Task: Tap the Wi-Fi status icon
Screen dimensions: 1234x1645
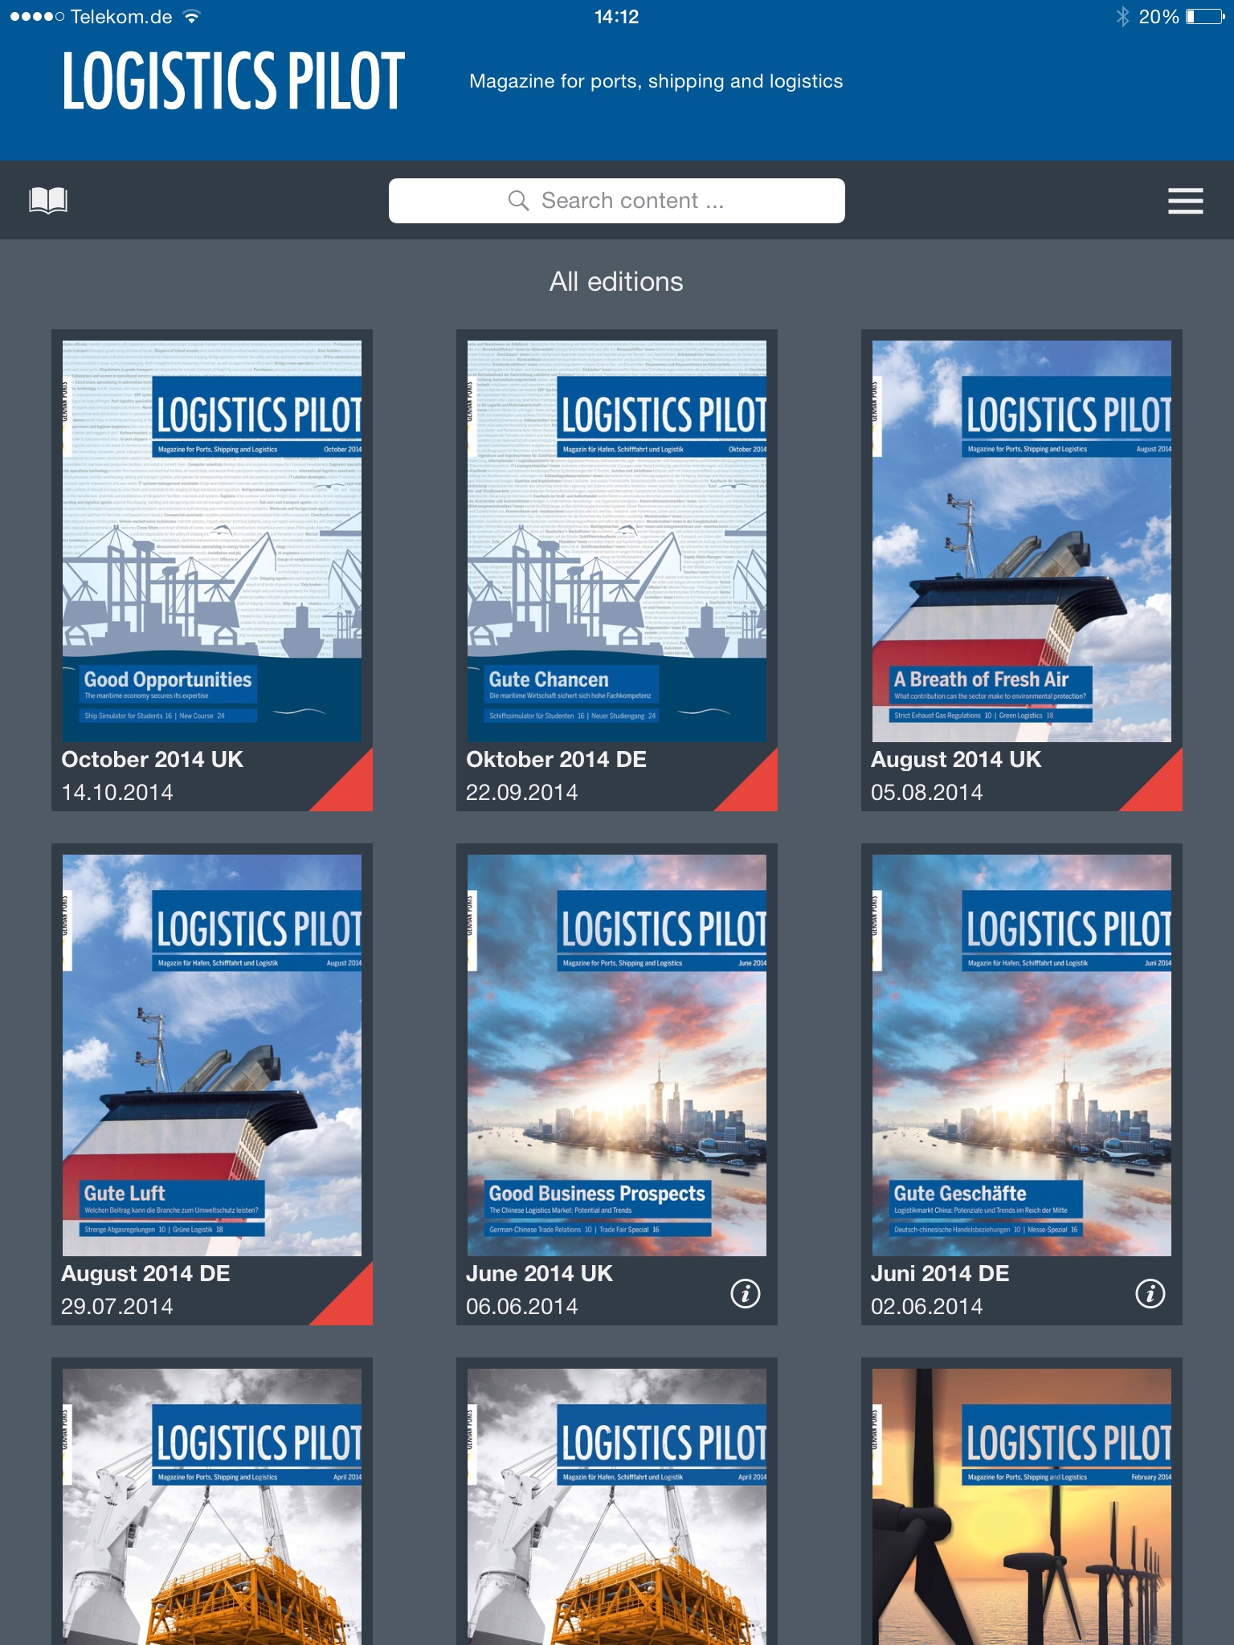Action: pos(191,17)
